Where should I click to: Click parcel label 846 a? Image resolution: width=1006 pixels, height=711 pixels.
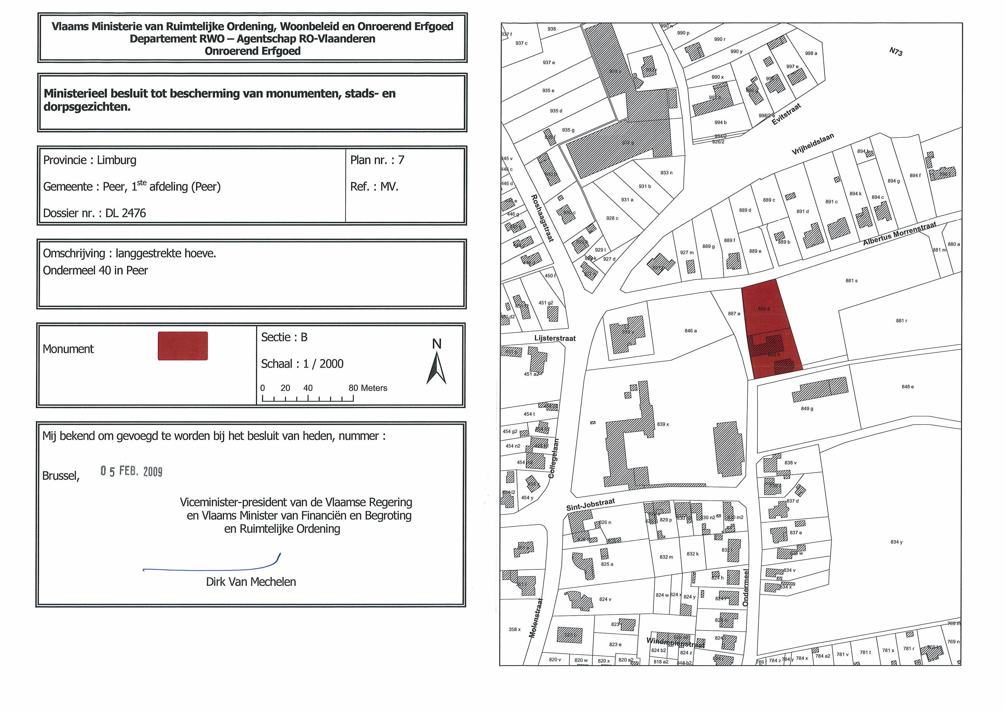[x=691, y=331]
